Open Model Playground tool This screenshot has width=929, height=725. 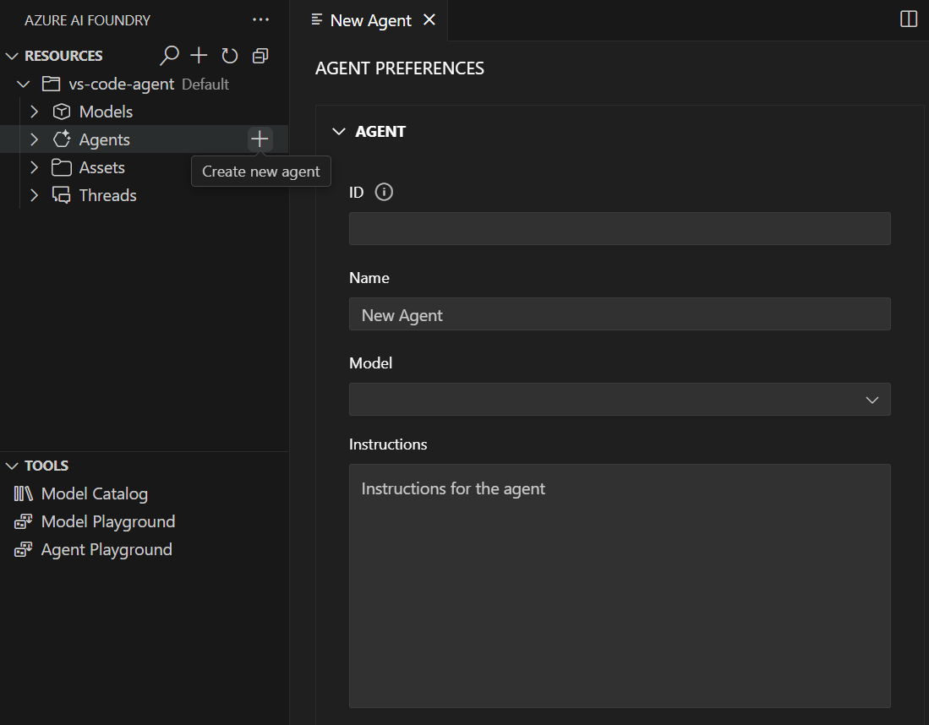click(x=107, y=521)
